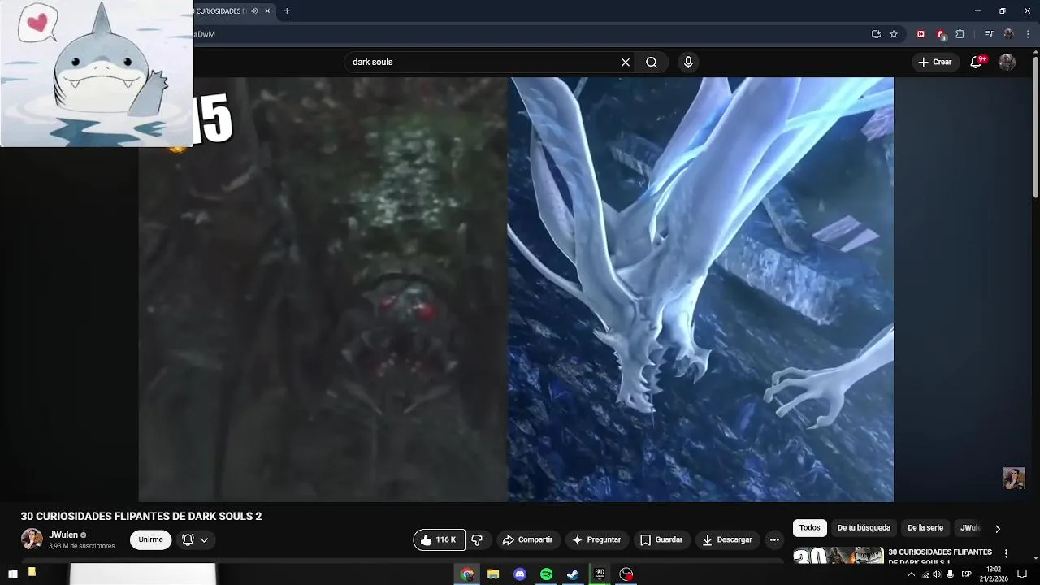This screenshot has height=585, width=1040.
Task: Open subscription notification bell dropdown
Action: click(196, 539)
